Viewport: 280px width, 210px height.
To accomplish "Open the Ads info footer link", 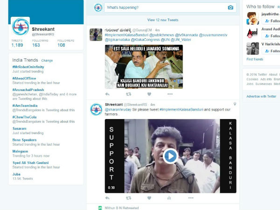I will [266, 79].
